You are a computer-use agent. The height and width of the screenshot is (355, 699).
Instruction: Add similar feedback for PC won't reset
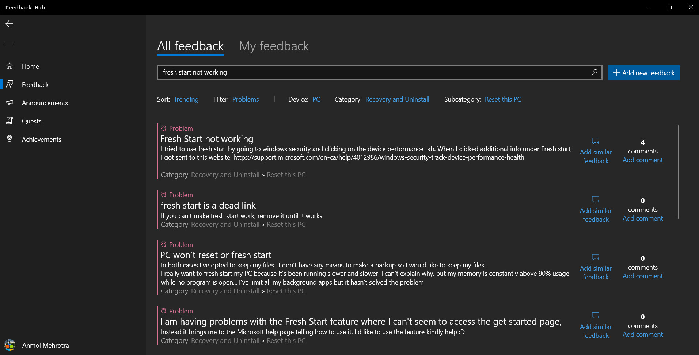tap(596, 272)
